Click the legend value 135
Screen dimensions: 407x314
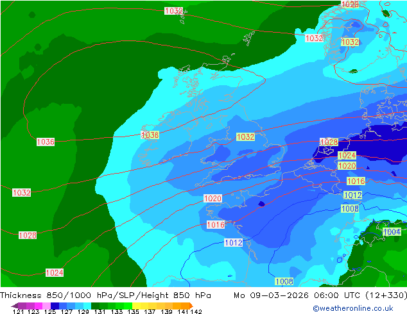click(133, 311)
